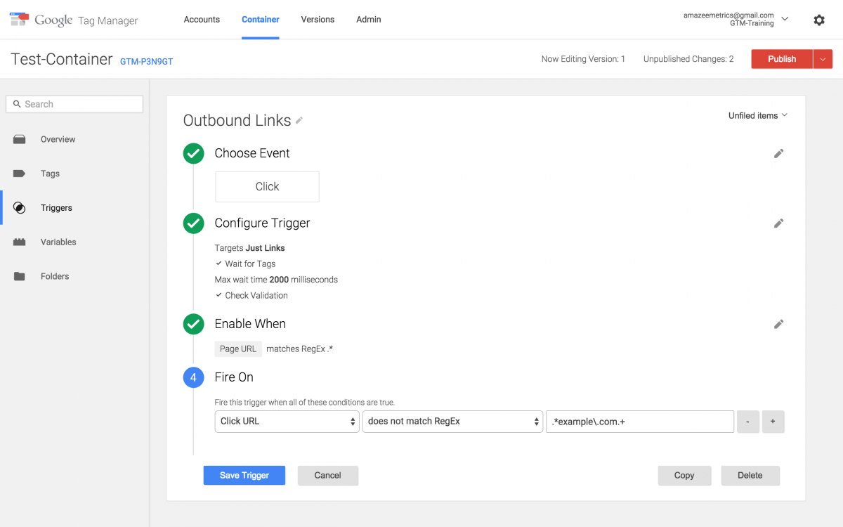Open the Unfiled items dropdown
This screenshot has width=843, height=527.
757,115
